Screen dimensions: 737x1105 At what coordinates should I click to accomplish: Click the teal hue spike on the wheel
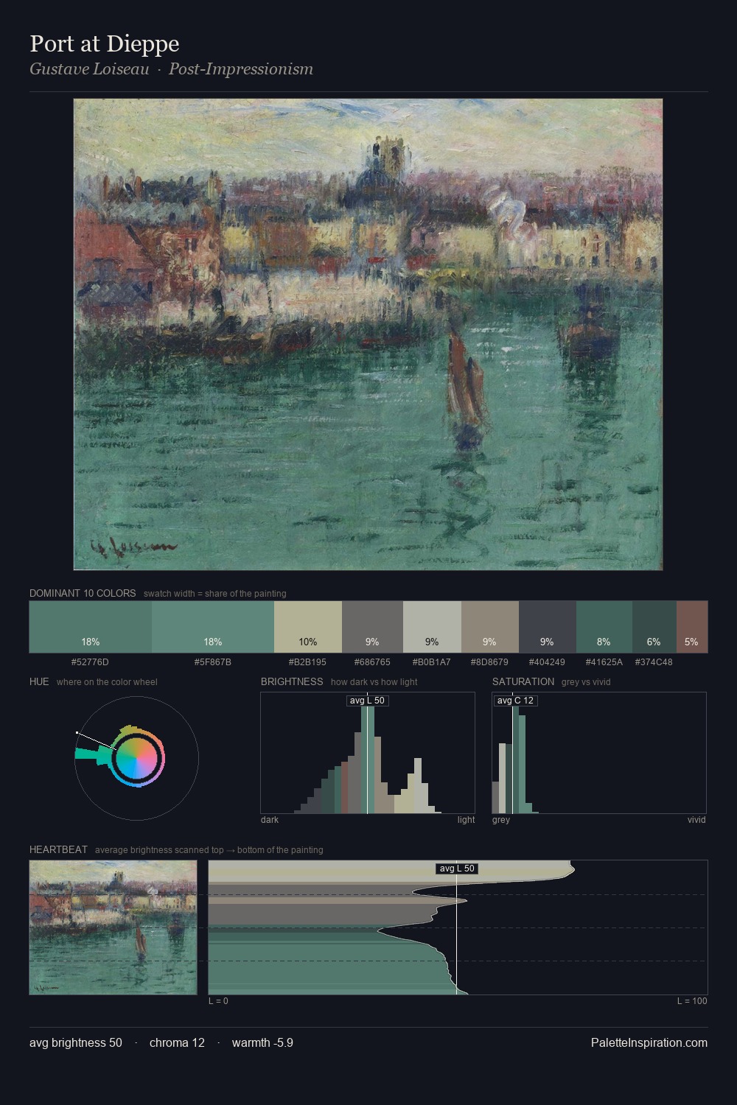94,754
